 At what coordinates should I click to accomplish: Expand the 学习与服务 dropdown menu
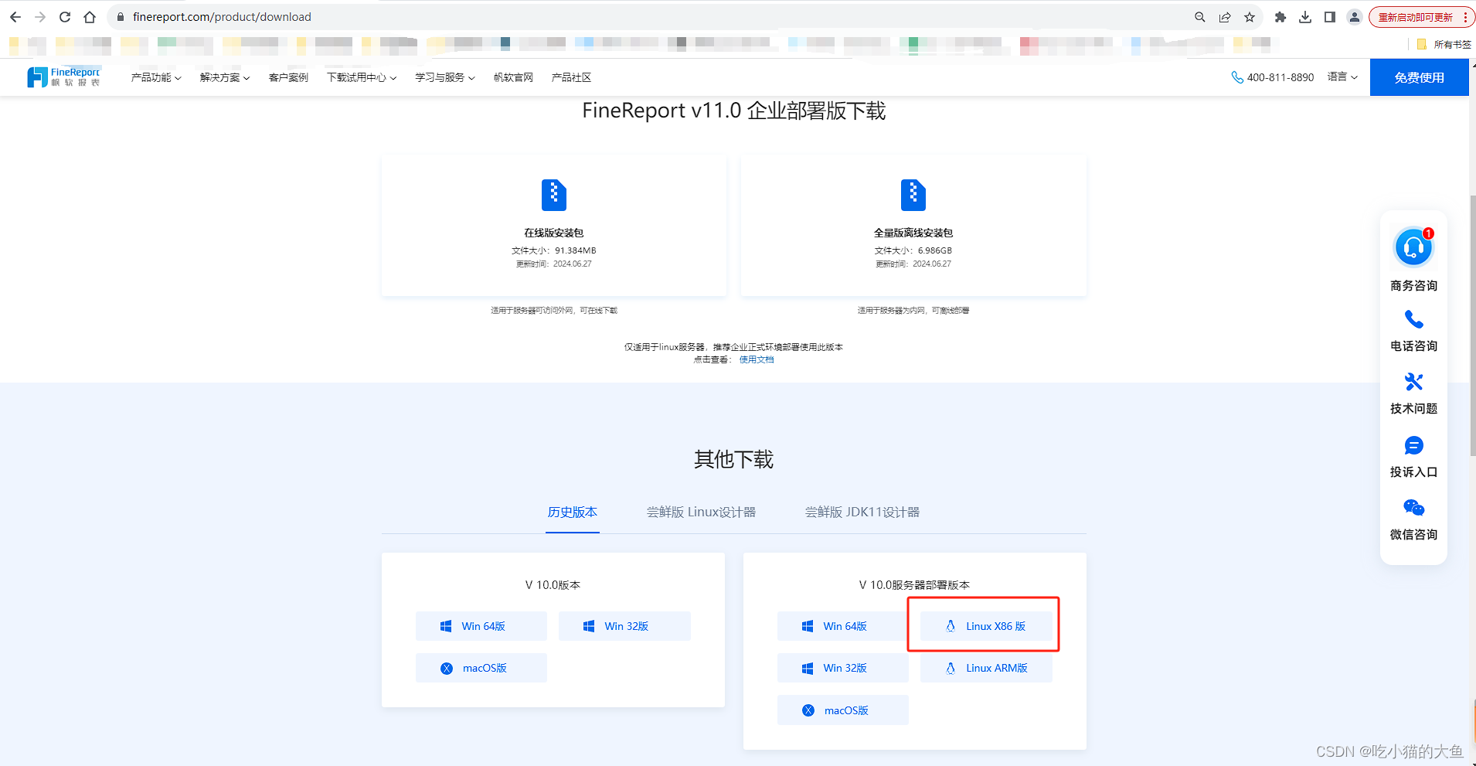[445, 77]
